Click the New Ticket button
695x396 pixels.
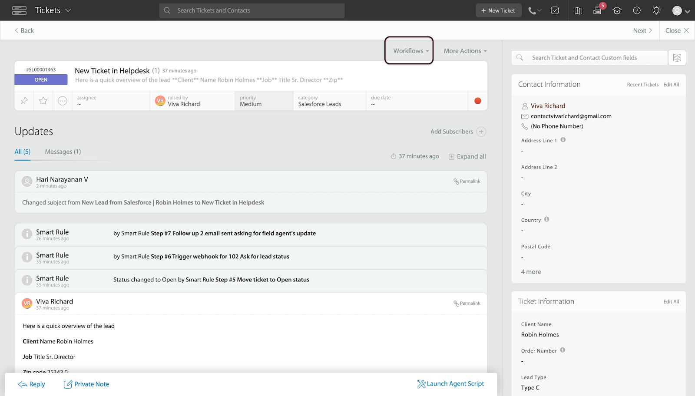(498, 10)
